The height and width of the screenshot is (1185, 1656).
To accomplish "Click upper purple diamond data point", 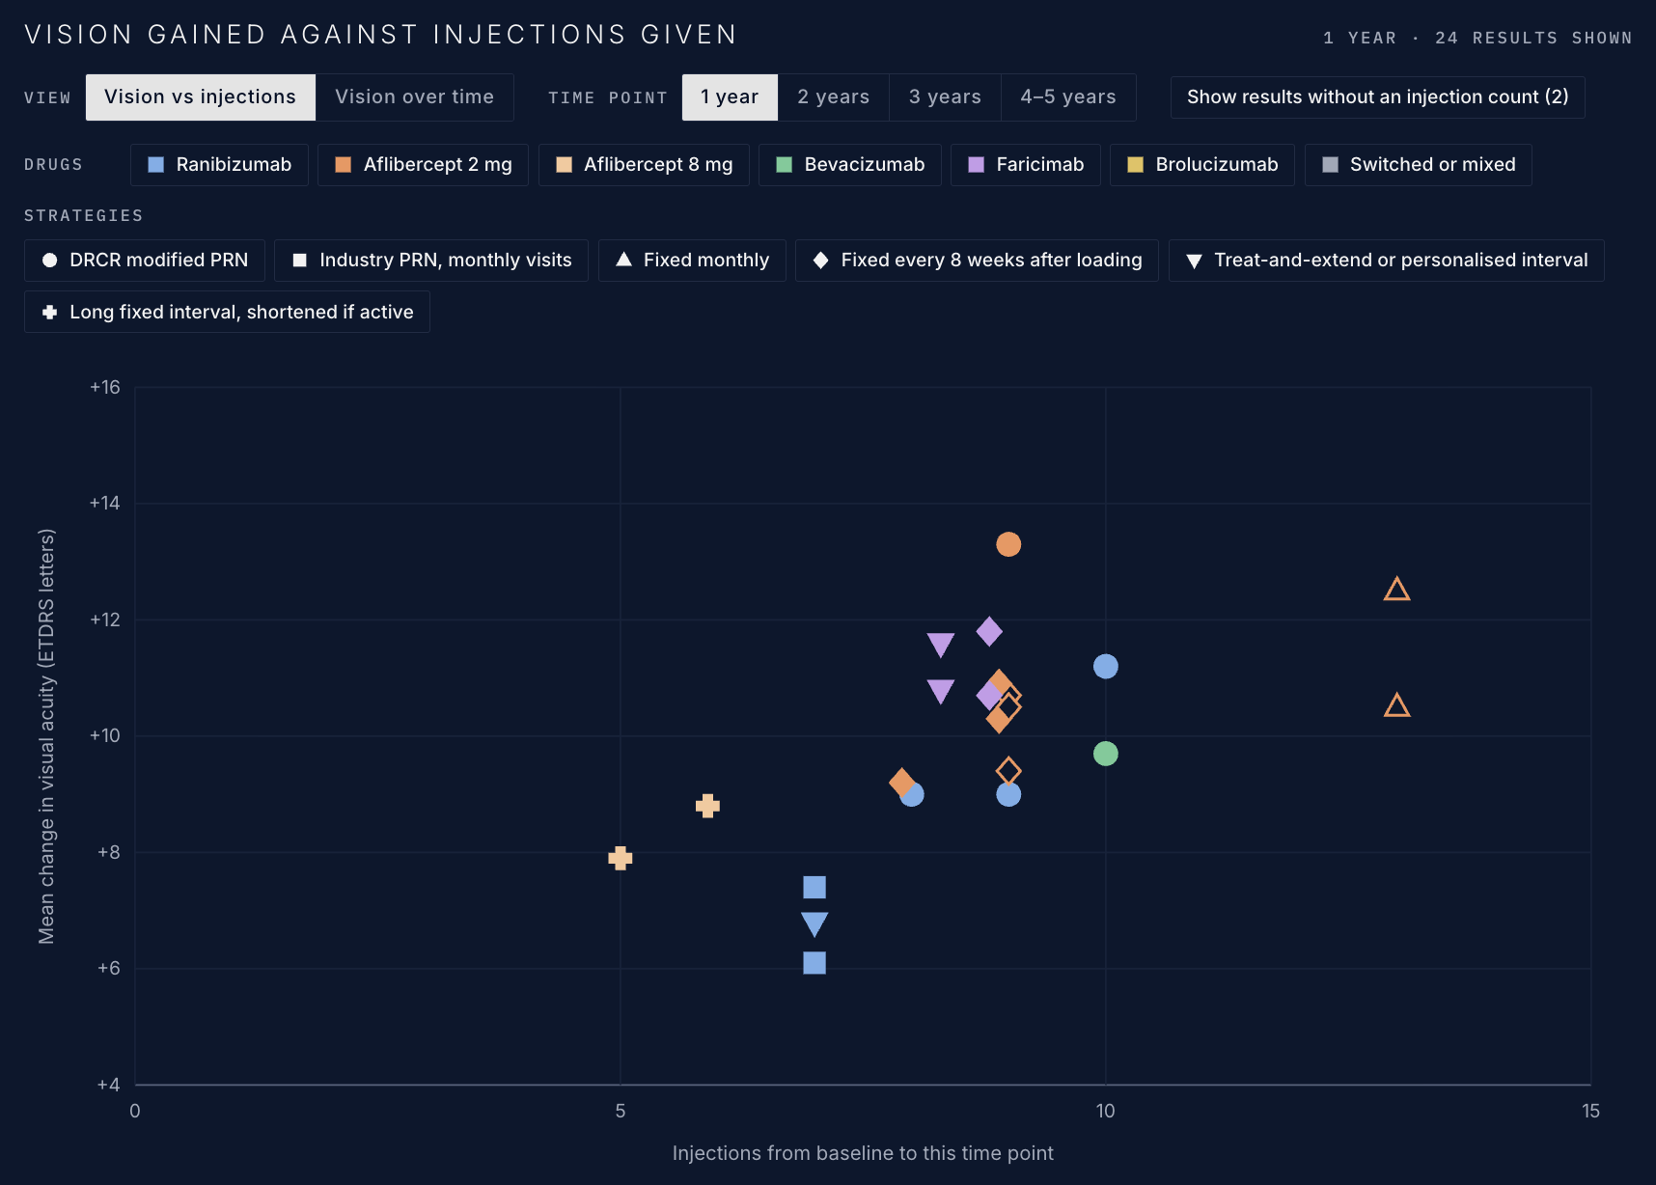I will [989, 632].
